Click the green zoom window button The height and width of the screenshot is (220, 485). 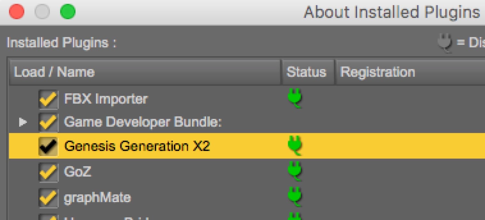(68, 12)
